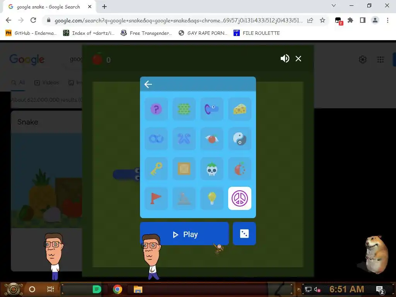Open the Chrome extensions puzzle menu
The image size is (396, 297).
350,20
